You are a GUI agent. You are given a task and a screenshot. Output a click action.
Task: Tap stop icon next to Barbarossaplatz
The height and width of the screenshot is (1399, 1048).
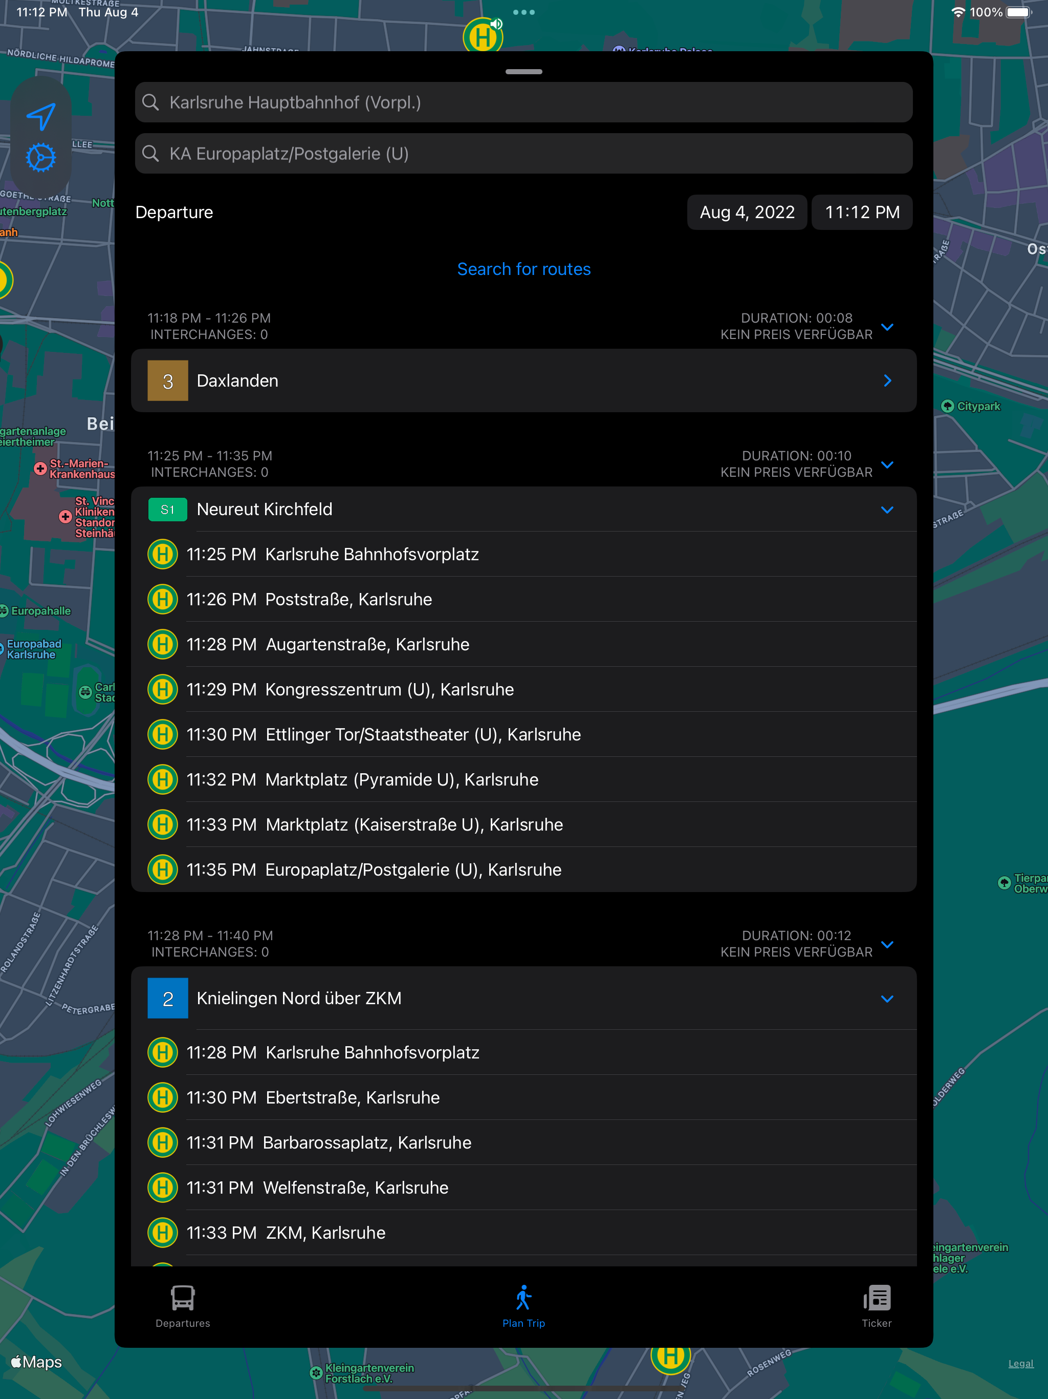(162, 1142)
